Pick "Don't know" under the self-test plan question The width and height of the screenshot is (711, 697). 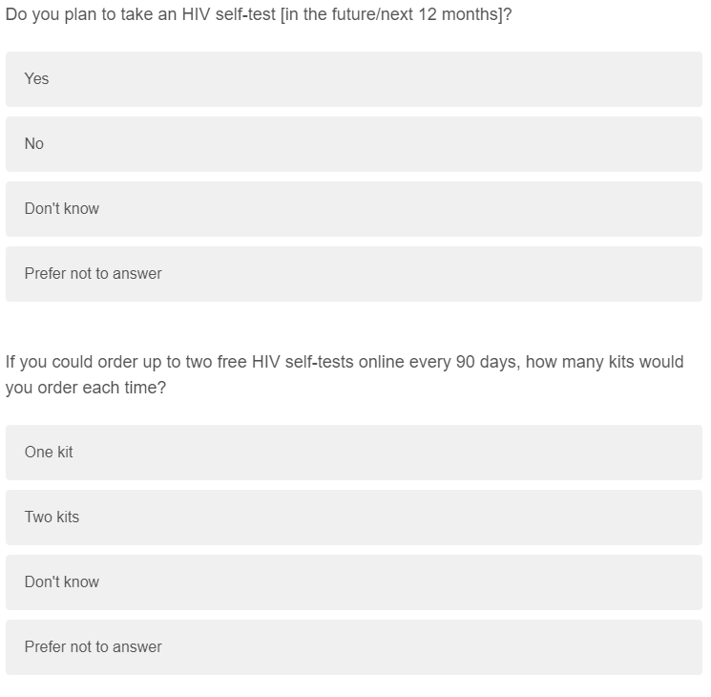click(x=353, y=209)
